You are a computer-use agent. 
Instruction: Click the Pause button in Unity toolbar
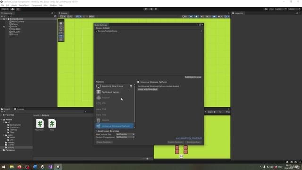pyautogui.click(x=151, y=9)
